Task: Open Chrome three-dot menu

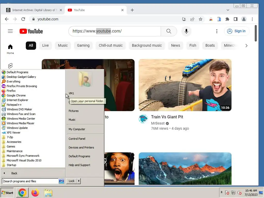Action: pos(252,19)
